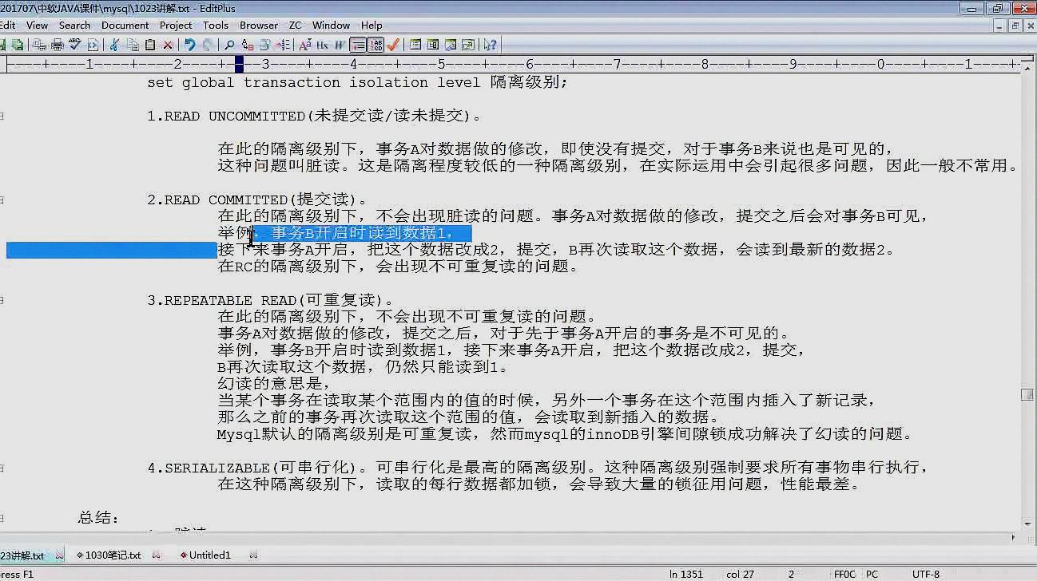Image resolution: width=1037 pixels, height=581 pixels.
Task: Click the Paste clipboard icon
Action: [x=149, y=45]
